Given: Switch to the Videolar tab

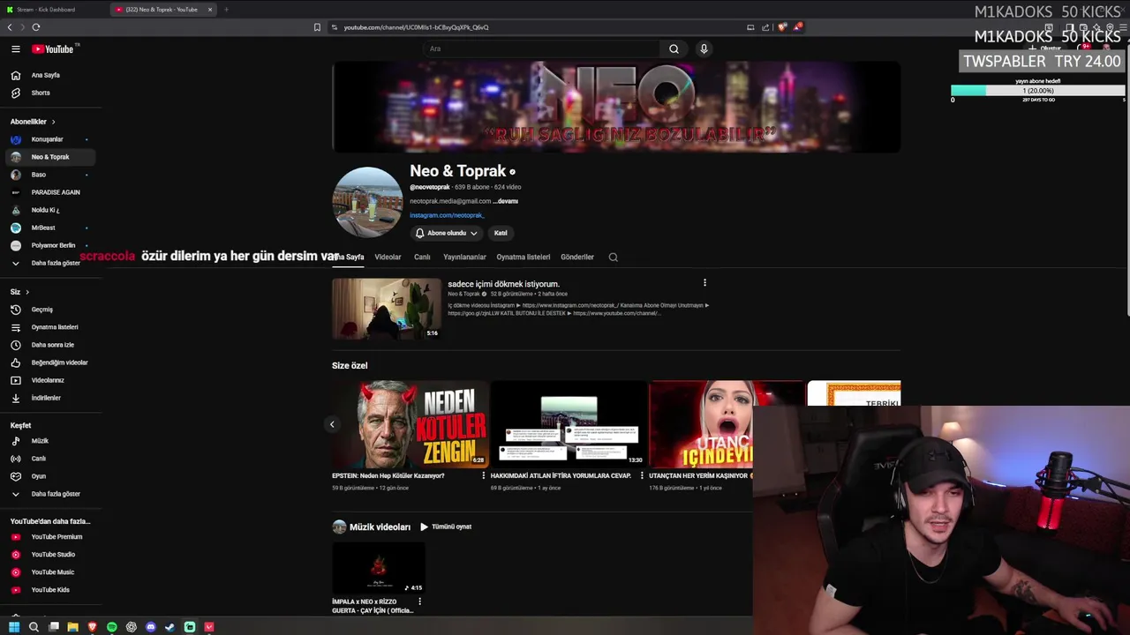Looking at the screenshot, I should (x=388, y=258).
